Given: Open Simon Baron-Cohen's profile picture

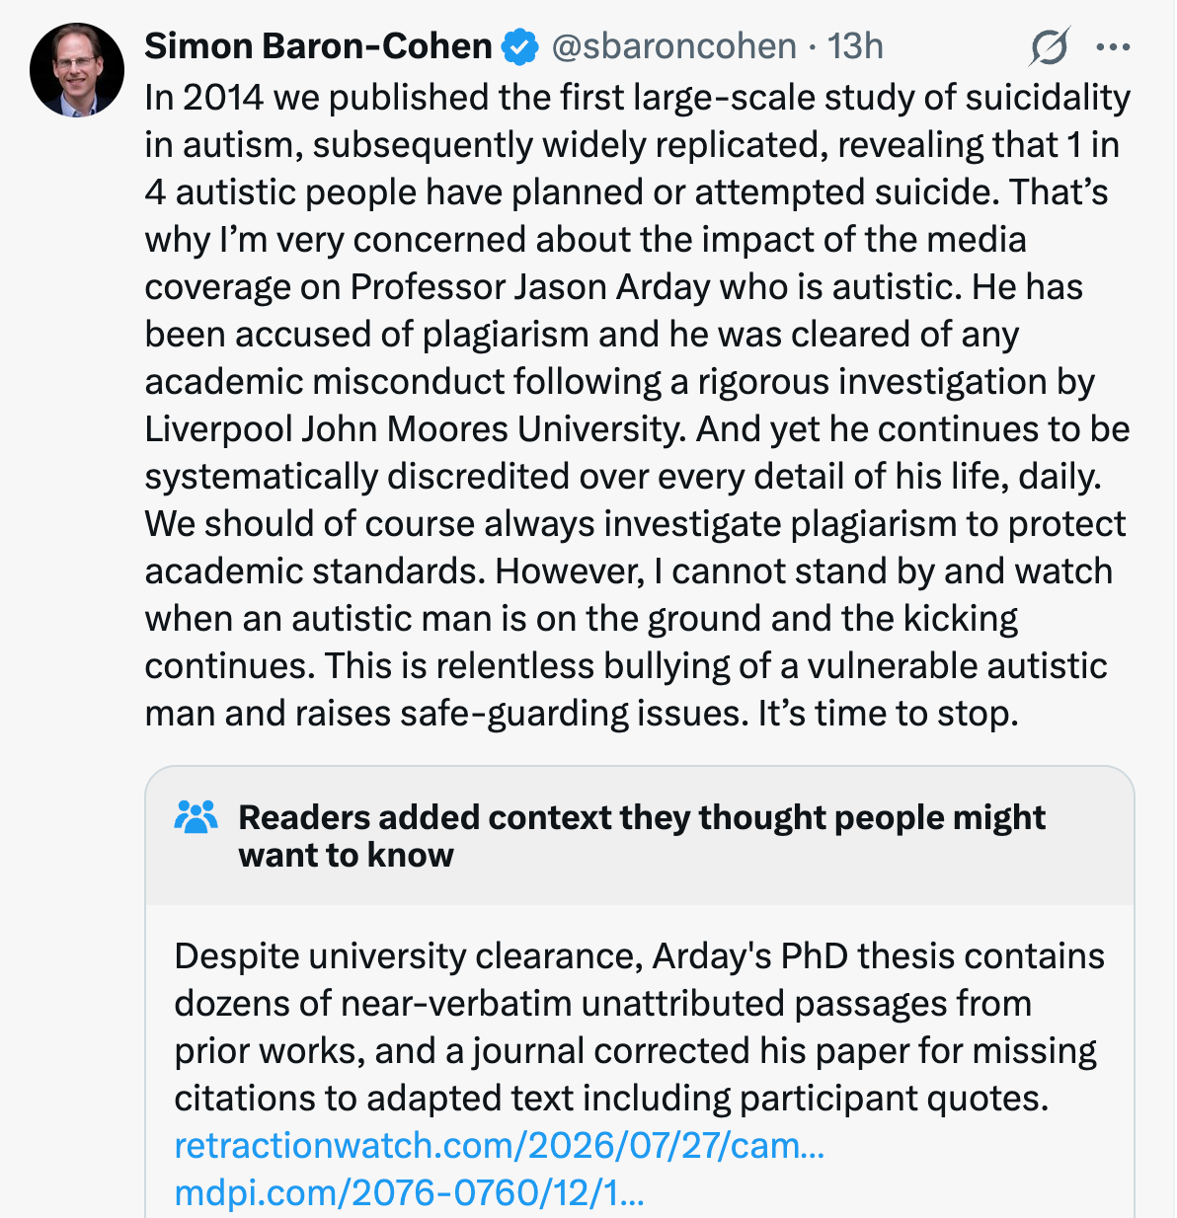Looking at the screenshot, I should pyautogui.click(x=77, y=70).
